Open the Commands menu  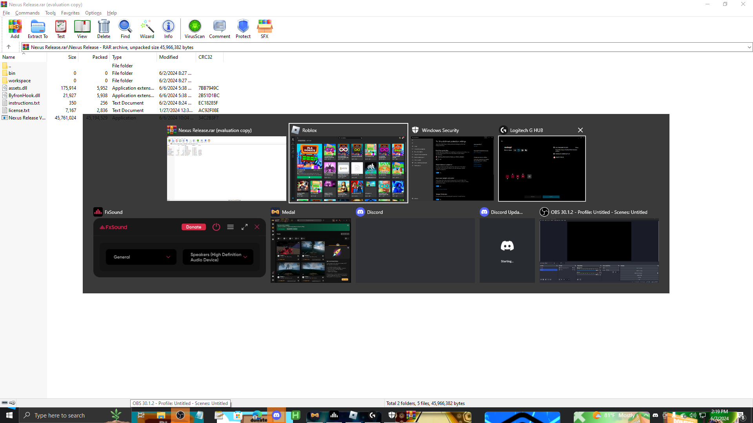coord(27,13)
